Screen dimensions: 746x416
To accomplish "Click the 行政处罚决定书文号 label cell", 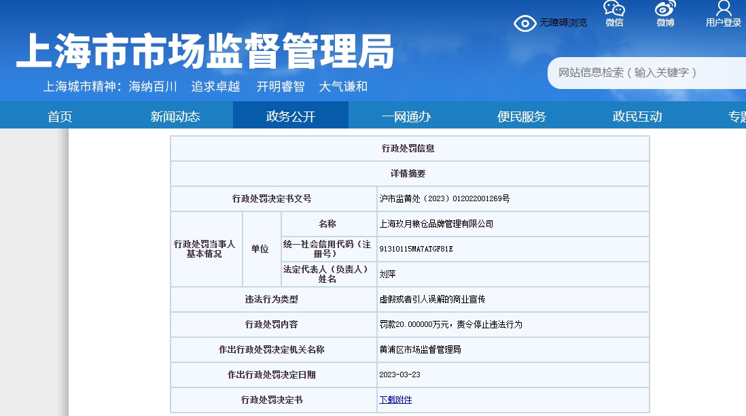I will pyautogui.click(x=274, y=198).
